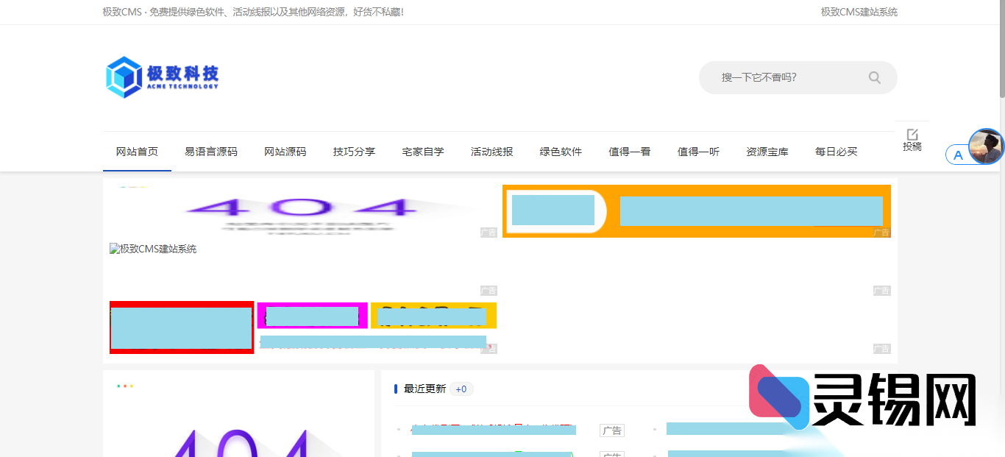Click the "+0" badge beside 最近更新
Viewport: 1005px width, 457px height.
pyautogui.click(x=461, y=389)
